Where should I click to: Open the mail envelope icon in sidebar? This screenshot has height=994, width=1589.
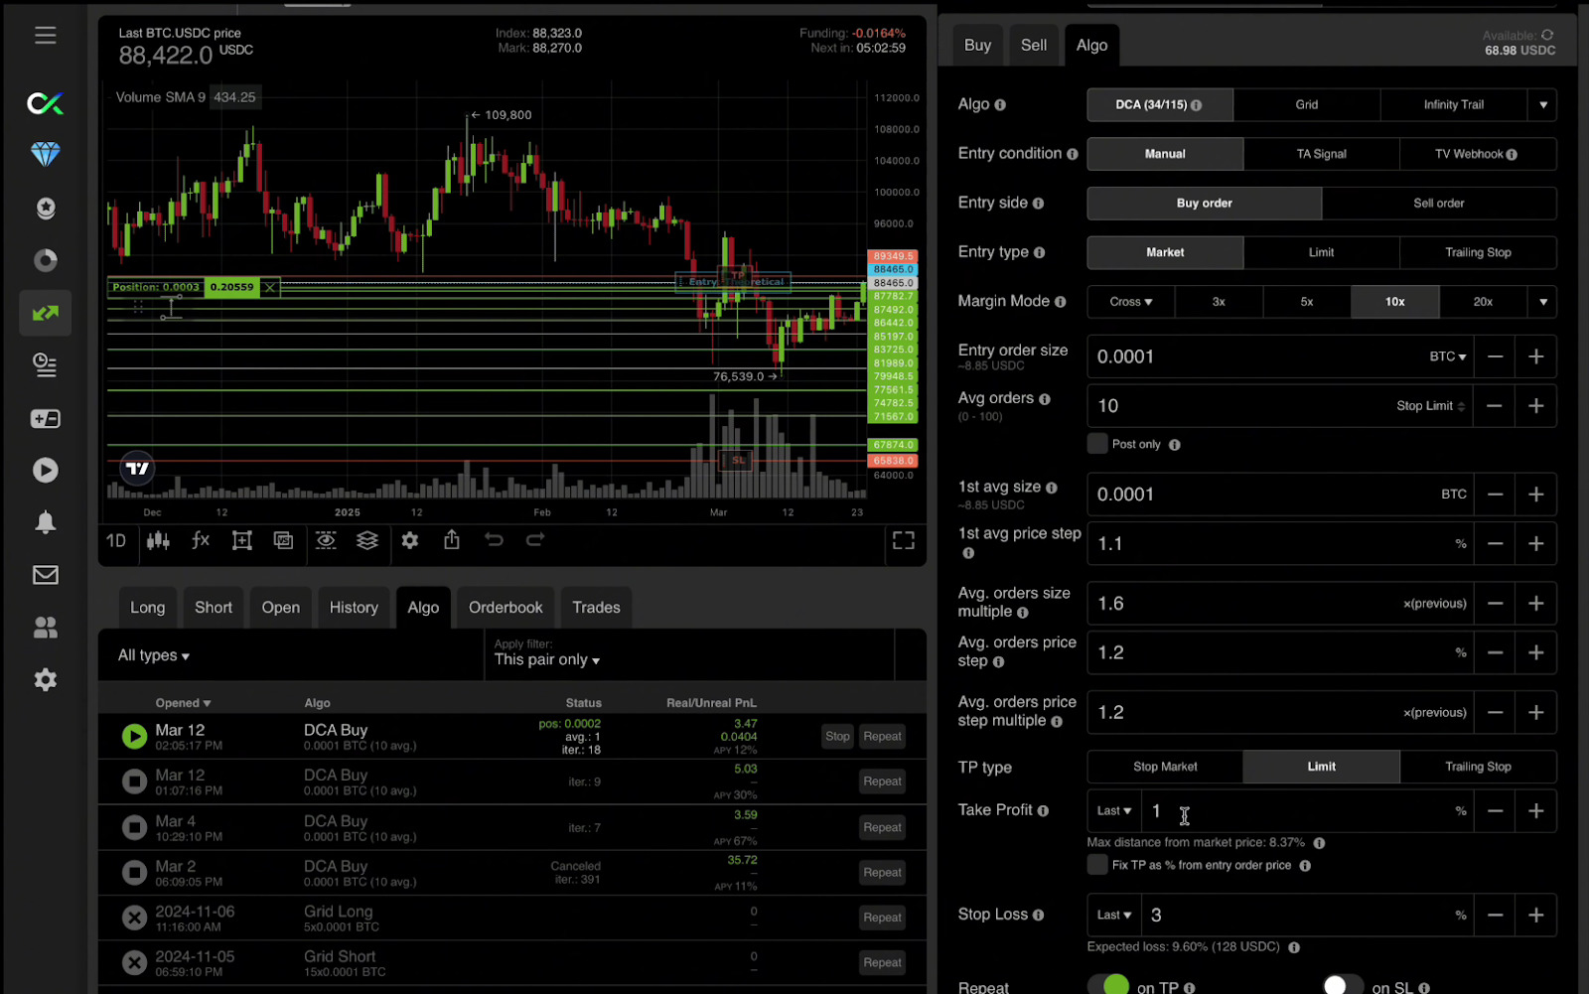(x=45, y=575)
